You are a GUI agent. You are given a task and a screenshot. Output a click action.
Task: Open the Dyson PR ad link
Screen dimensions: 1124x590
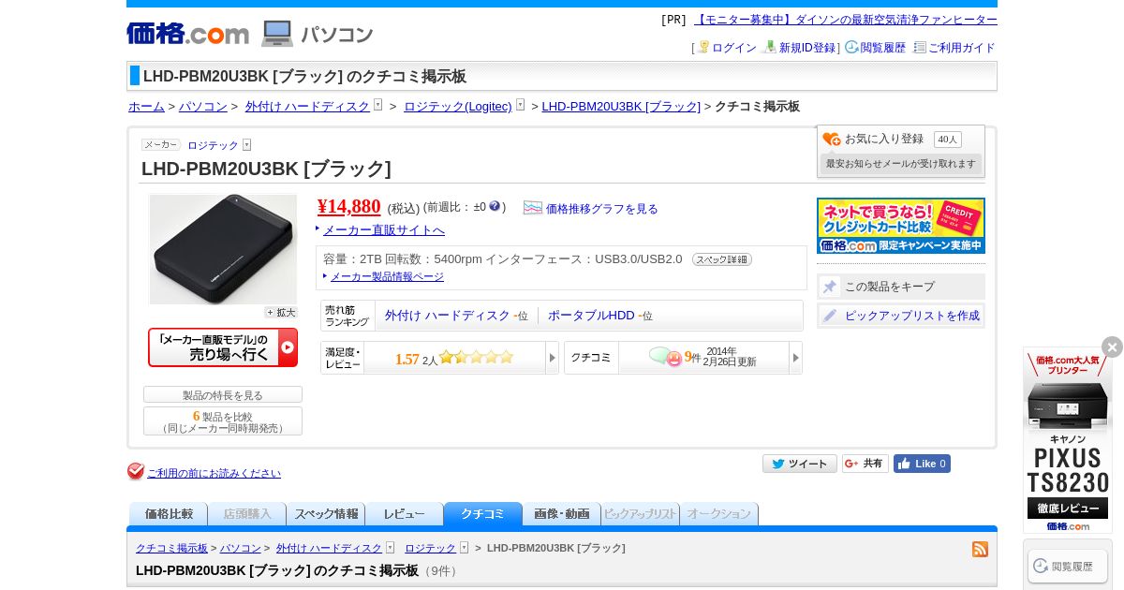pos(846,20)
